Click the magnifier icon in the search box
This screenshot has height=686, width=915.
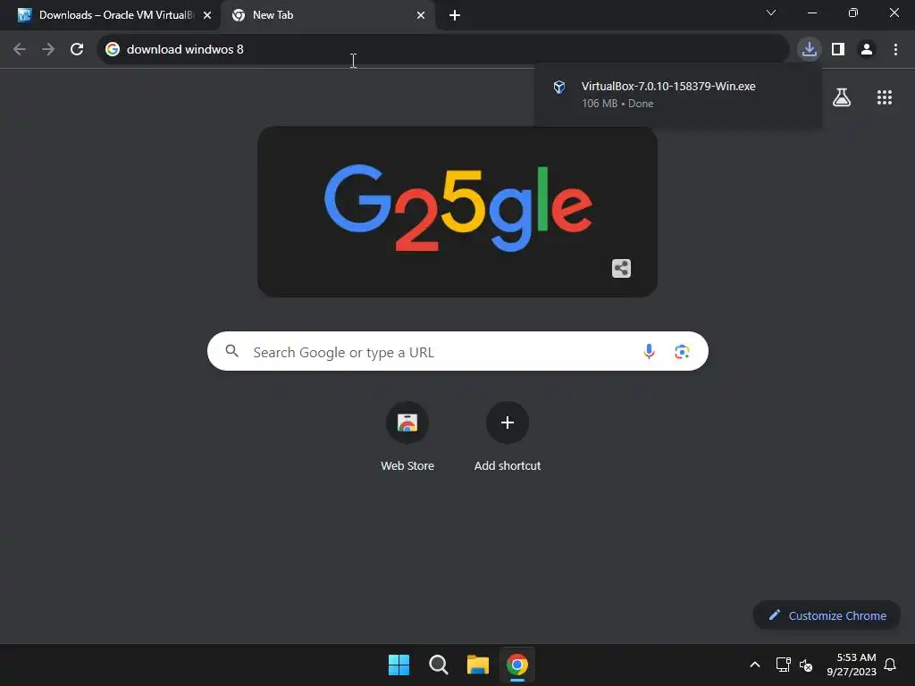pos(232,351)
